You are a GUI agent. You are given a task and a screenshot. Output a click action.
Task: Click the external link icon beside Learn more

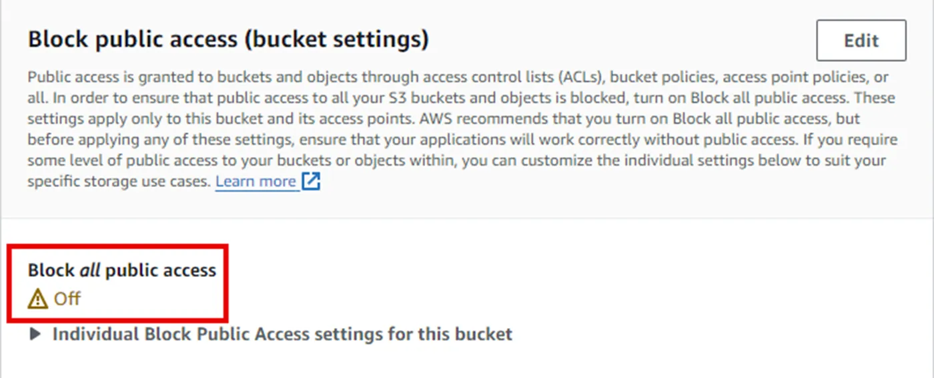[x=311, y=181]
